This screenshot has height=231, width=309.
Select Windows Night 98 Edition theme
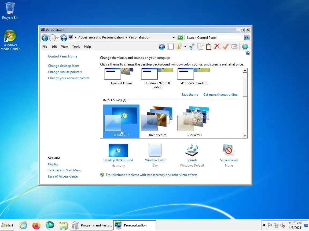click(157, 79)
